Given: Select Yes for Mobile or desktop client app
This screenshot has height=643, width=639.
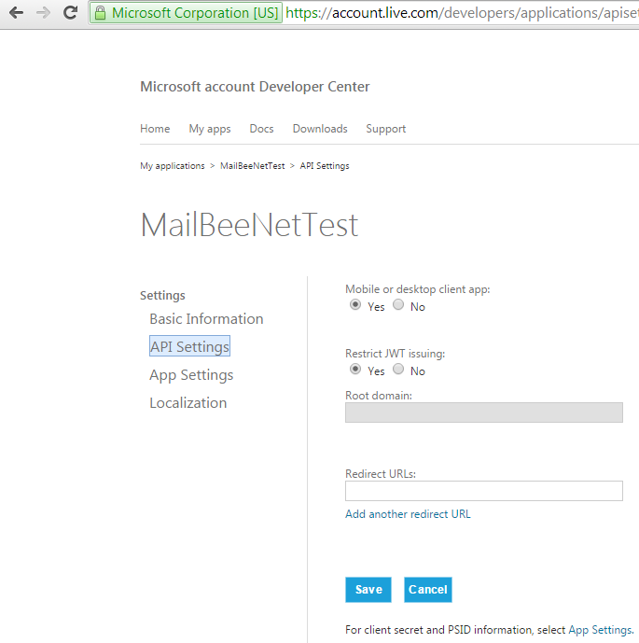Looking at the screenshot, I should pyautogui.click(x=355, y=304).
